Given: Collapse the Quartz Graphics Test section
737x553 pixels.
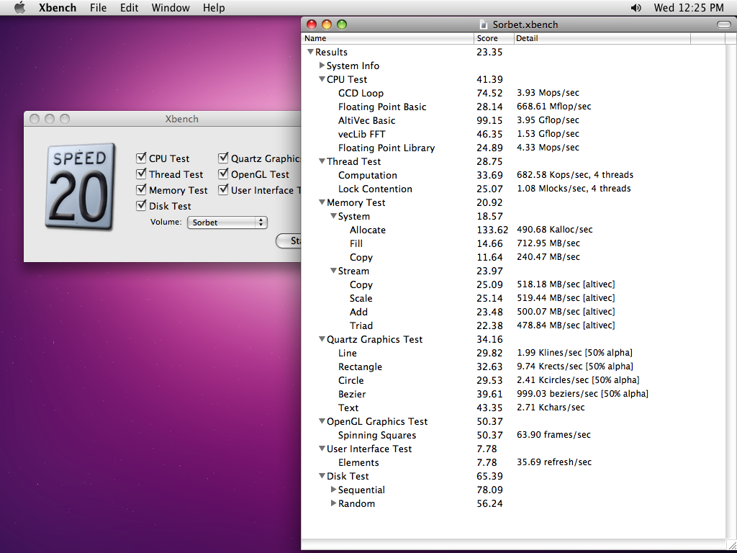Looking at the screenshot, I should pos(322,339).
